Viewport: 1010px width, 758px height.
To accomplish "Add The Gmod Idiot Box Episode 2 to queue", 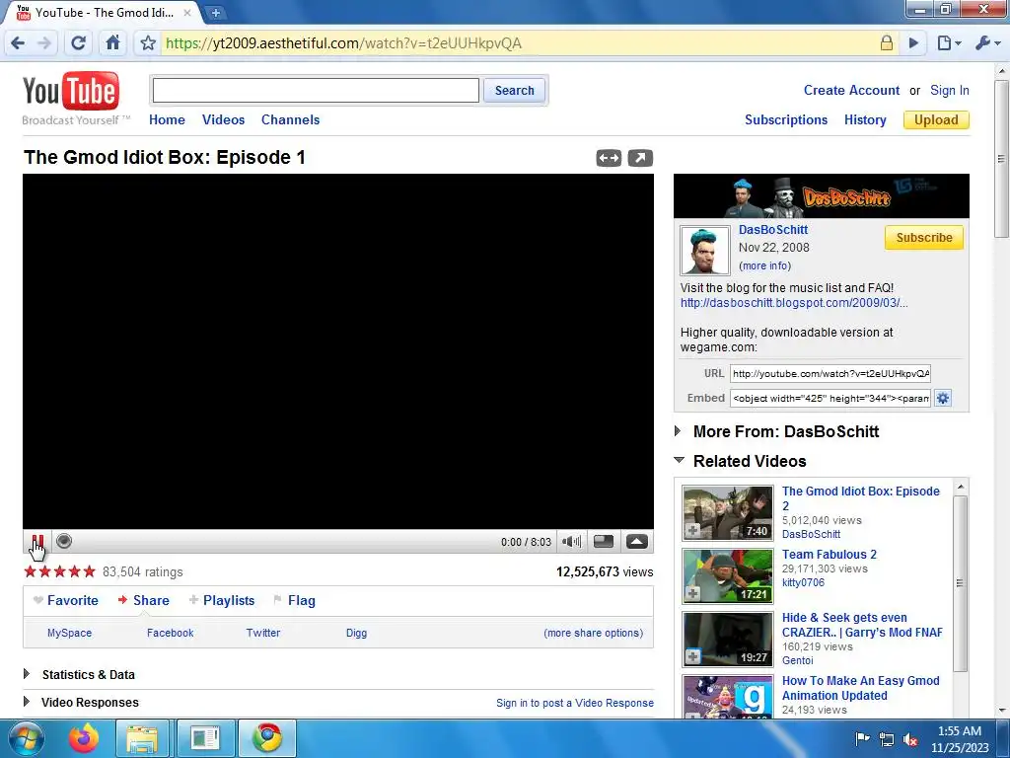I will [693, 531].
